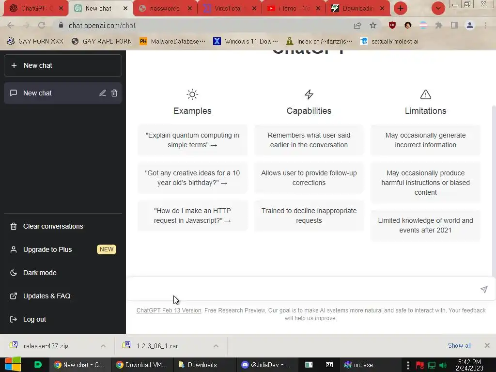Start a New chat from sidebar button
Image resolution: width=496 pixels, height=372 pixels.
(62, 65)
